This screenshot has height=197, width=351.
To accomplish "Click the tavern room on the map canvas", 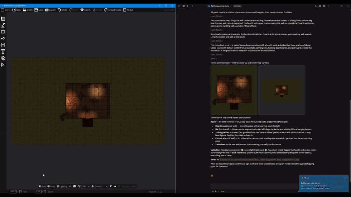I will [87, 101].
